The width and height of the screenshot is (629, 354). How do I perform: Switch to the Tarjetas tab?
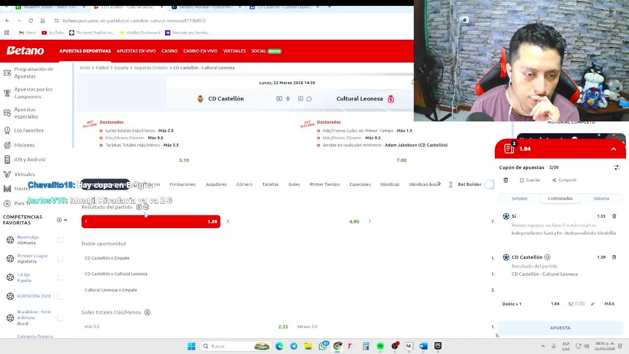(270, 184)
